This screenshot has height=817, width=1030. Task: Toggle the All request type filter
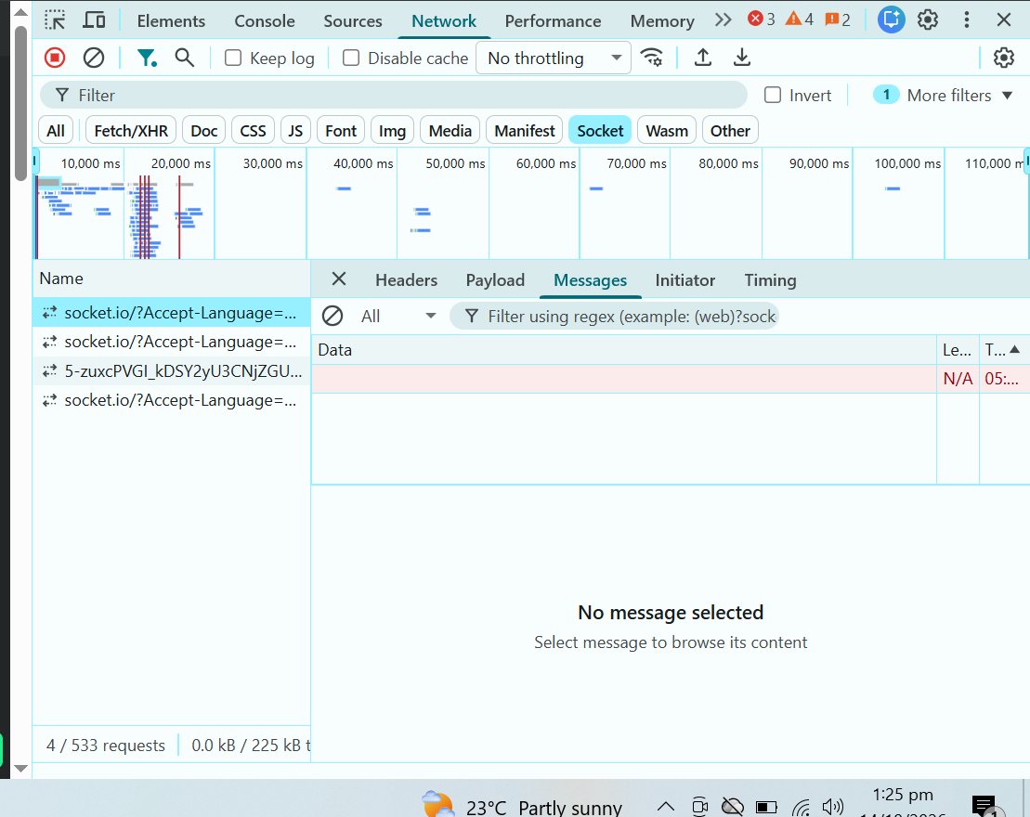56,131
